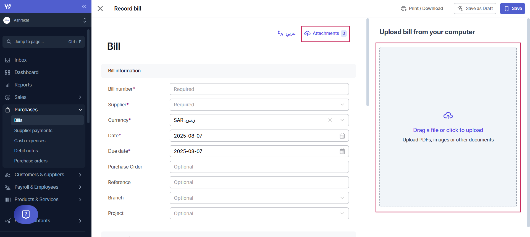The image size is (530, 237).
Task: Open the Due date calendar icon
Action: [342, 151]
